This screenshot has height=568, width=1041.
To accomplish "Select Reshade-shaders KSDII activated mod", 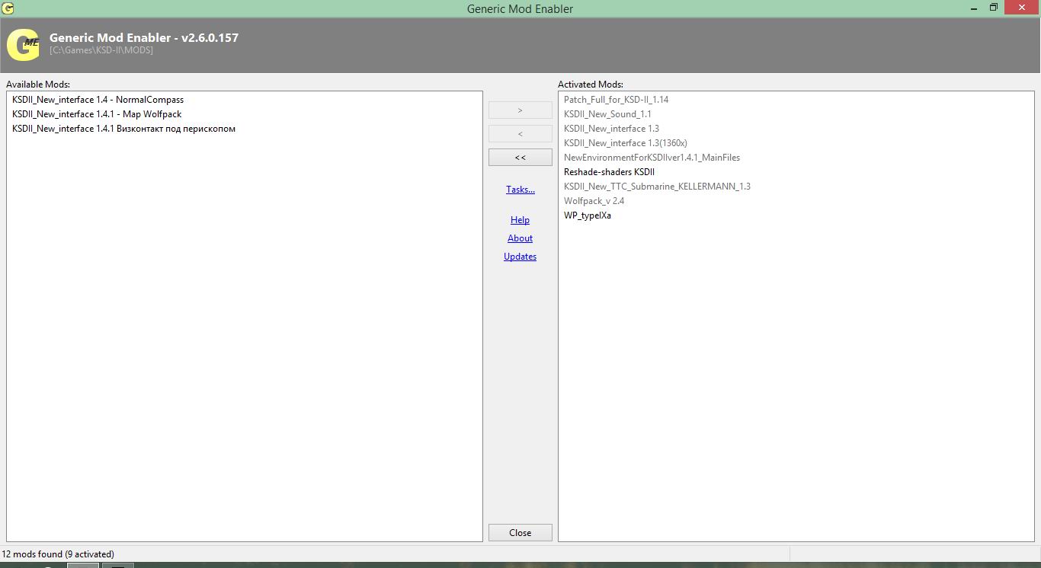I will pyautogui.click(x=609, y=172).
